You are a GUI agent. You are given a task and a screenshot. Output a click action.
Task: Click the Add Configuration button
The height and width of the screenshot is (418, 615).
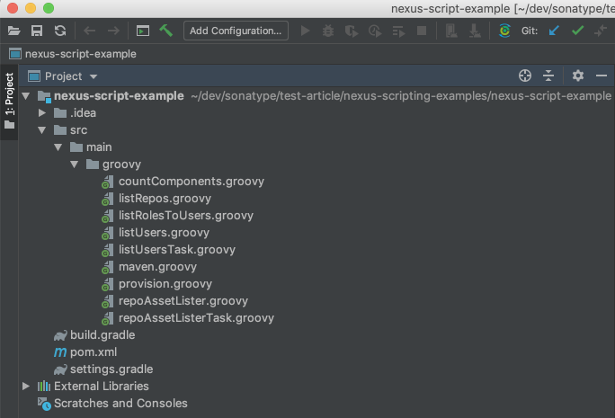(x=236, y=31)
